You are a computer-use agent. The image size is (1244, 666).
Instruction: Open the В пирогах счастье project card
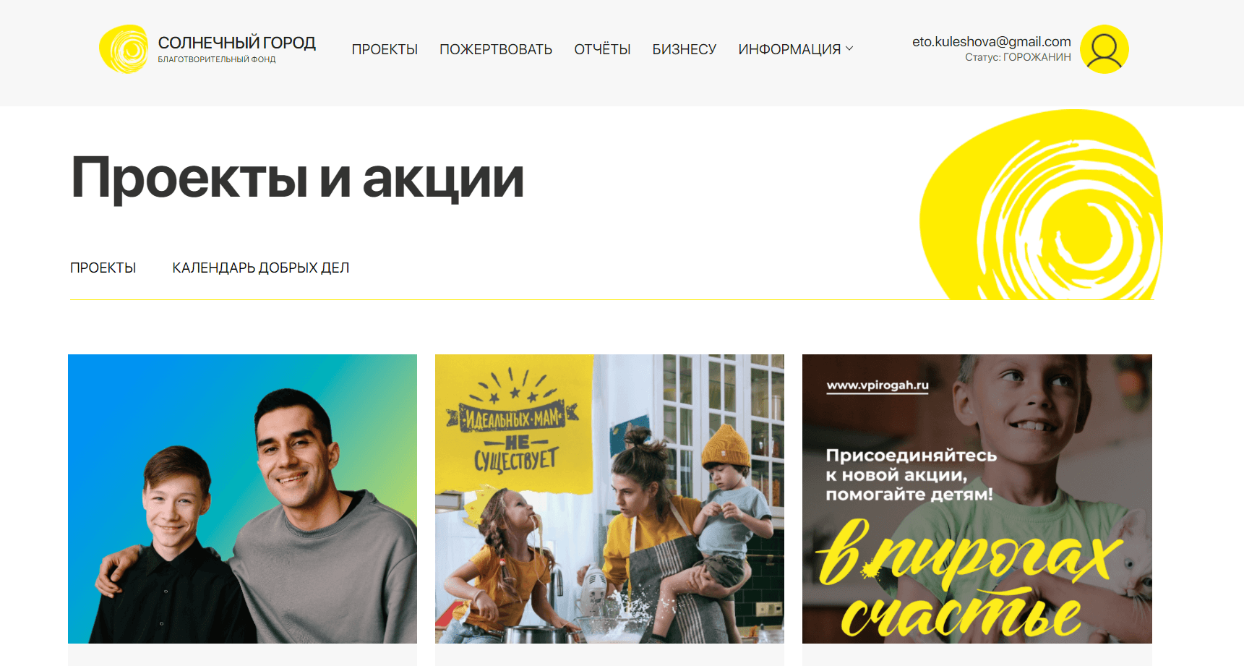[977, 499]
